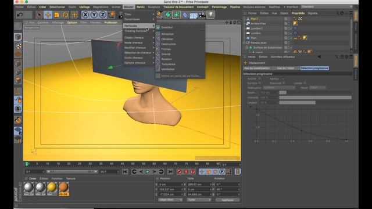Expand the Thinking Particles submenu

(139, 31)
